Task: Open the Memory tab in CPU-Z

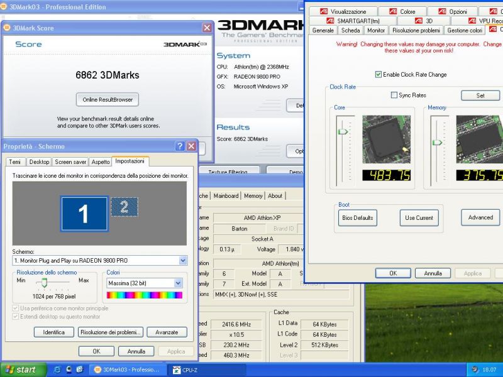Action: coord(253,195)
